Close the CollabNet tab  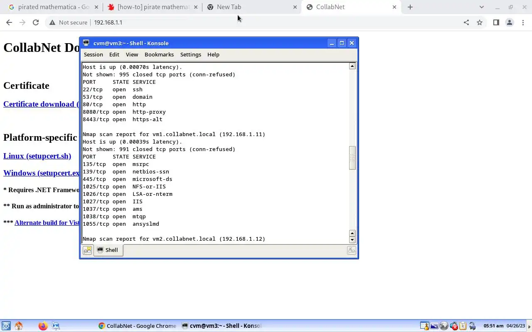coord(394,7)
